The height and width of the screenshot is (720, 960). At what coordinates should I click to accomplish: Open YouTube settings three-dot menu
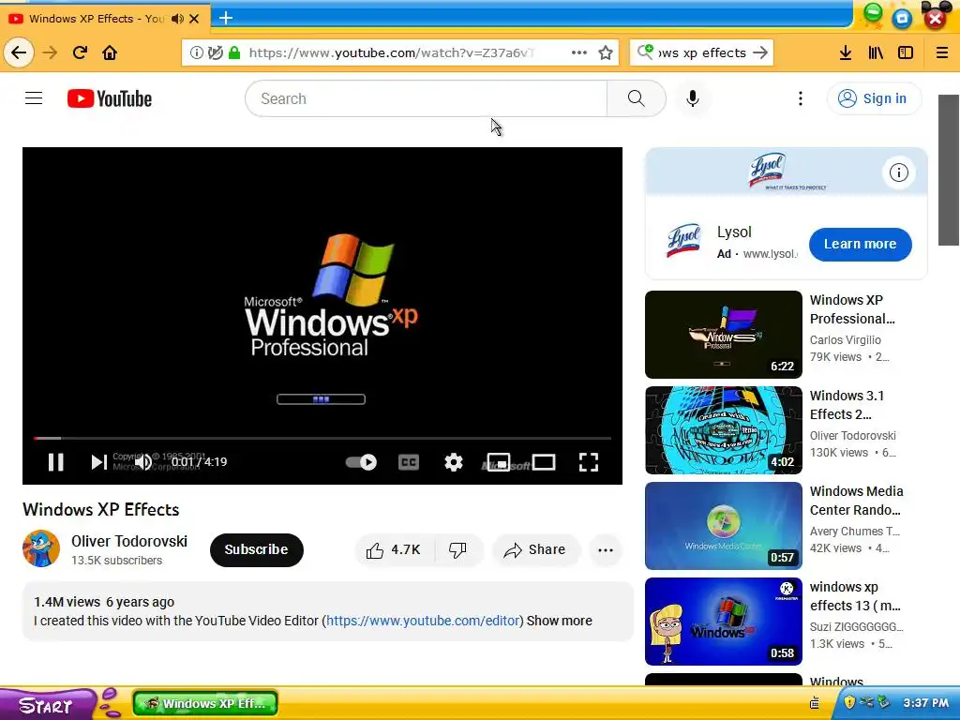coord(801,98)
